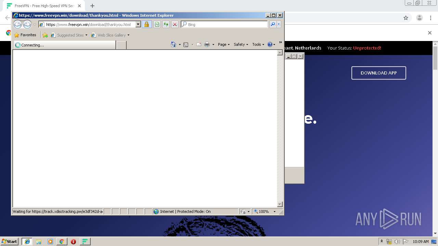This screenshot has width=438, height=246.
Task: Open Chrome profile avatar icon
Action: (420, 18)
